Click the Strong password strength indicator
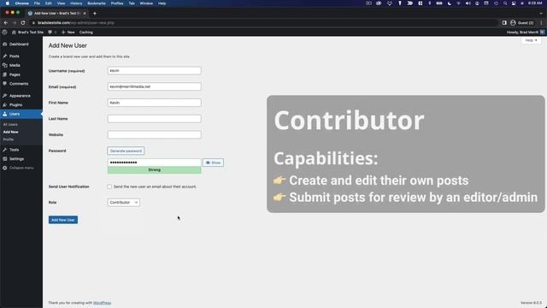The width and height of the screenshot is (547, 308). pos(154,170)
